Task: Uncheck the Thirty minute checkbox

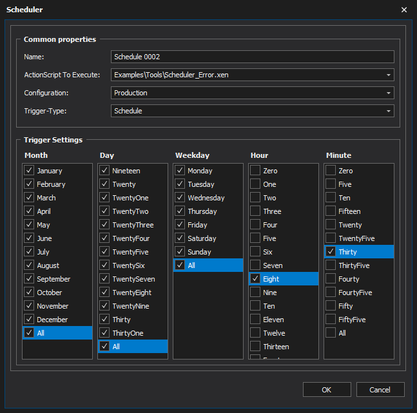Action: pyautogui.click(x=331, y=251)
